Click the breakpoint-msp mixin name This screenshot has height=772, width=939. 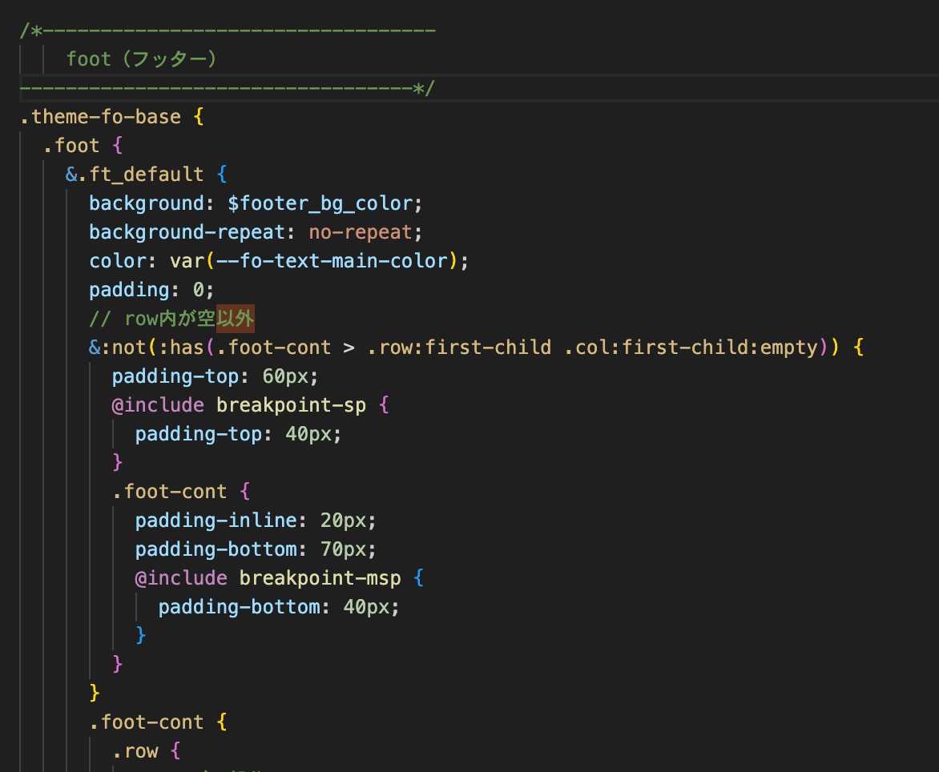click(x=320, y=578)
